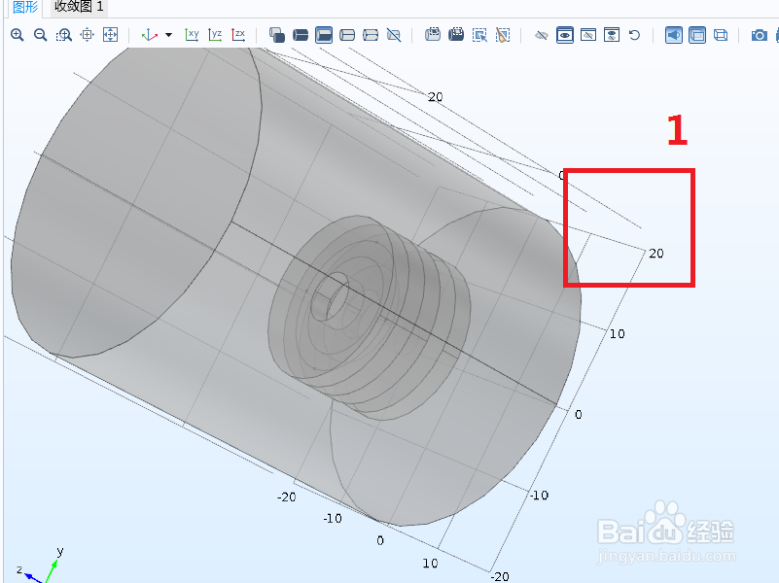Toggle the View Unhidden eye icon

[x=565, y=35]
